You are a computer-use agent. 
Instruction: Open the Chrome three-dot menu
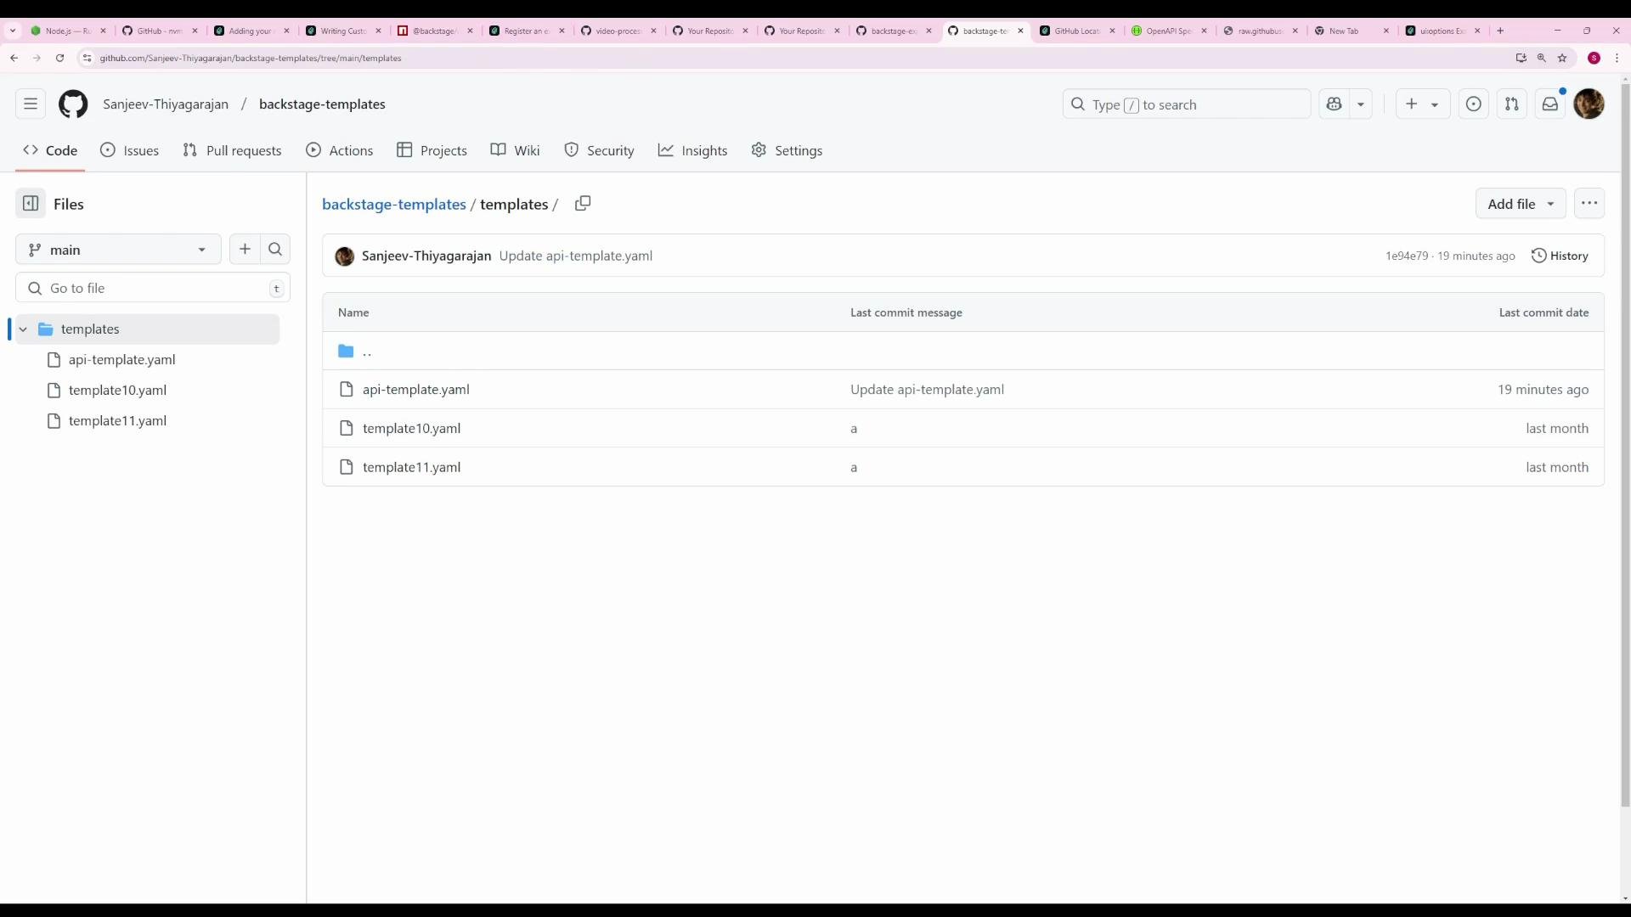[x=1617, y=58]
